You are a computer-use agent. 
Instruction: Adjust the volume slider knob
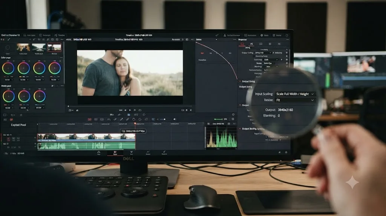pyautogui.click(x=164, y=119)
